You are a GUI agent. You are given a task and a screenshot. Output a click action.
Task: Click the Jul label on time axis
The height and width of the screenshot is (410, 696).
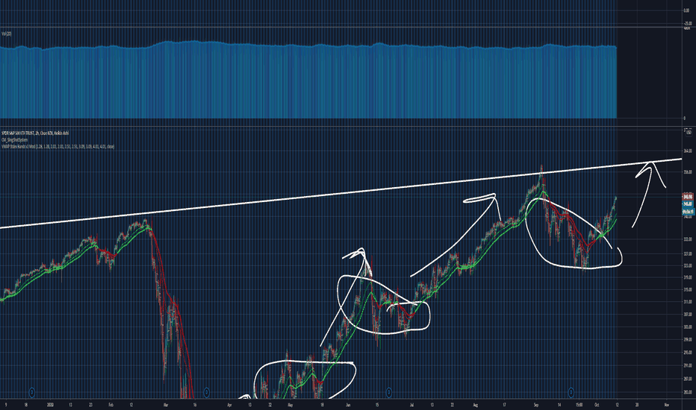[x=411, y=405]
